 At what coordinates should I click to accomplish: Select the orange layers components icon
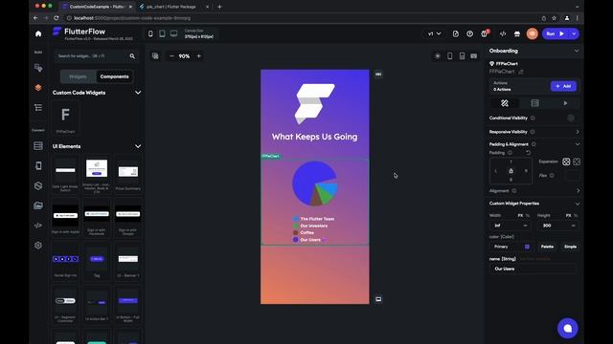click(x=38, y=87)
